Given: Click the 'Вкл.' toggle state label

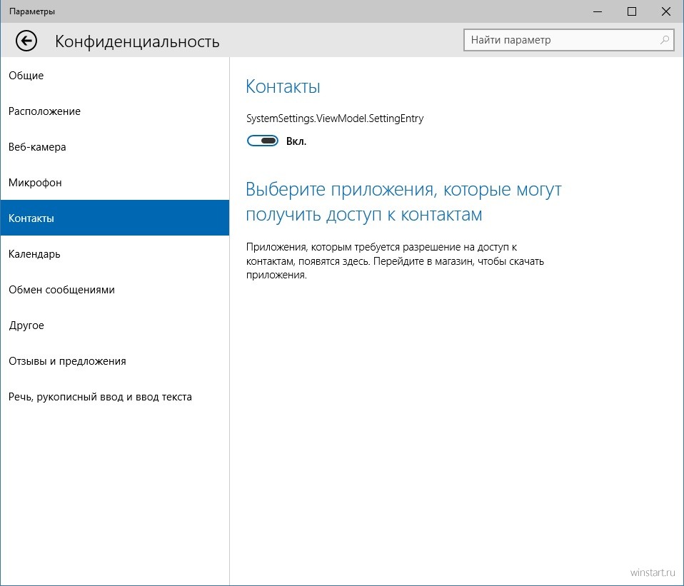Looking at the screenshot, I should (x=296, y=141).
